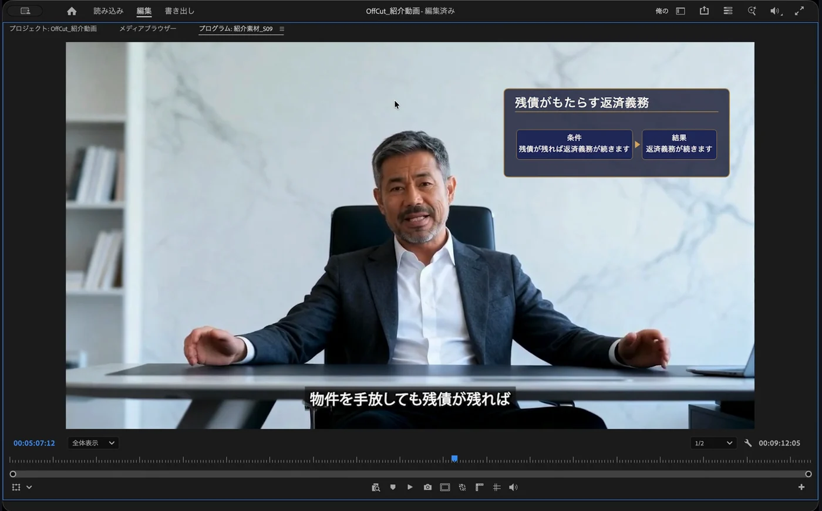Click the left handle of the zoom scroll bar
The image size is (822, 511).
(13, 474)
